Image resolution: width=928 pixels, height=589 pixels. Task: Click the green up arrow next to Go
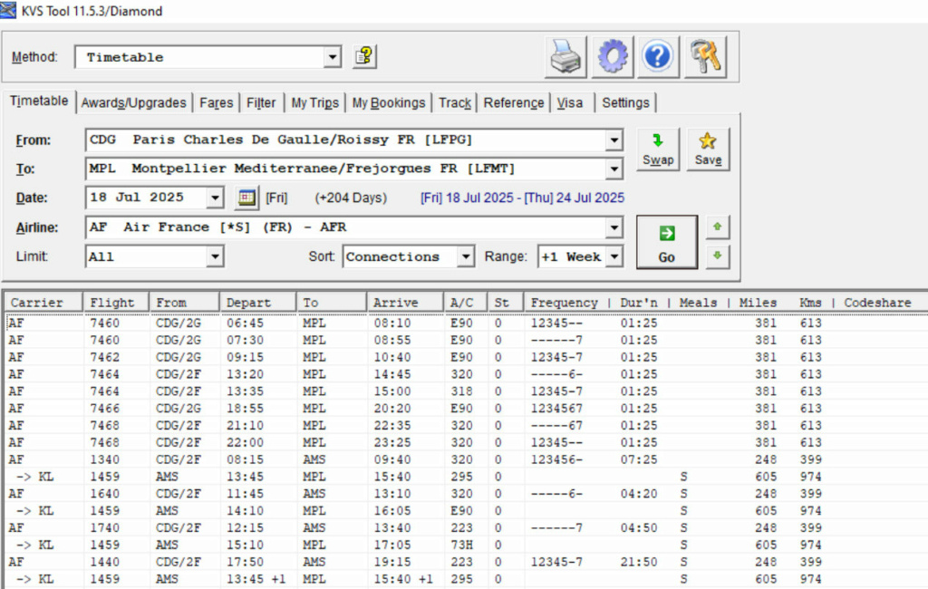click(718, 227)
